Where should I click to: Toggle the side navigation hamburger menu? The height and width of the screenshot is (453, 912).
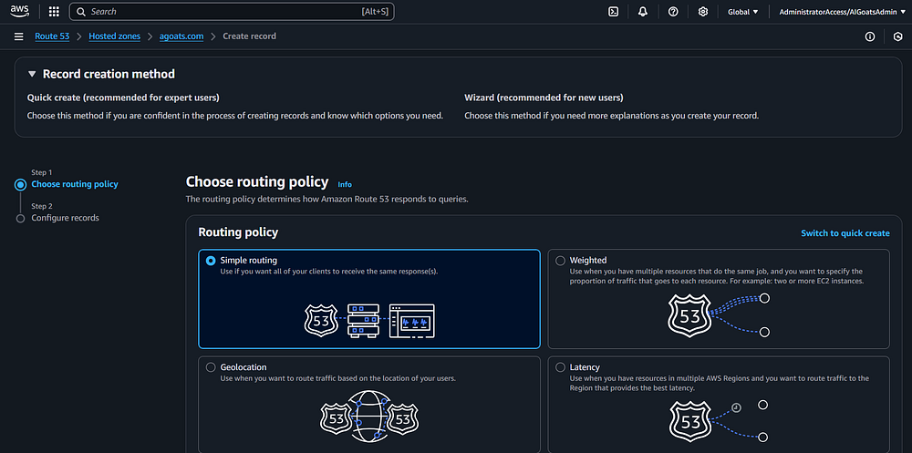tap(19, 36)
